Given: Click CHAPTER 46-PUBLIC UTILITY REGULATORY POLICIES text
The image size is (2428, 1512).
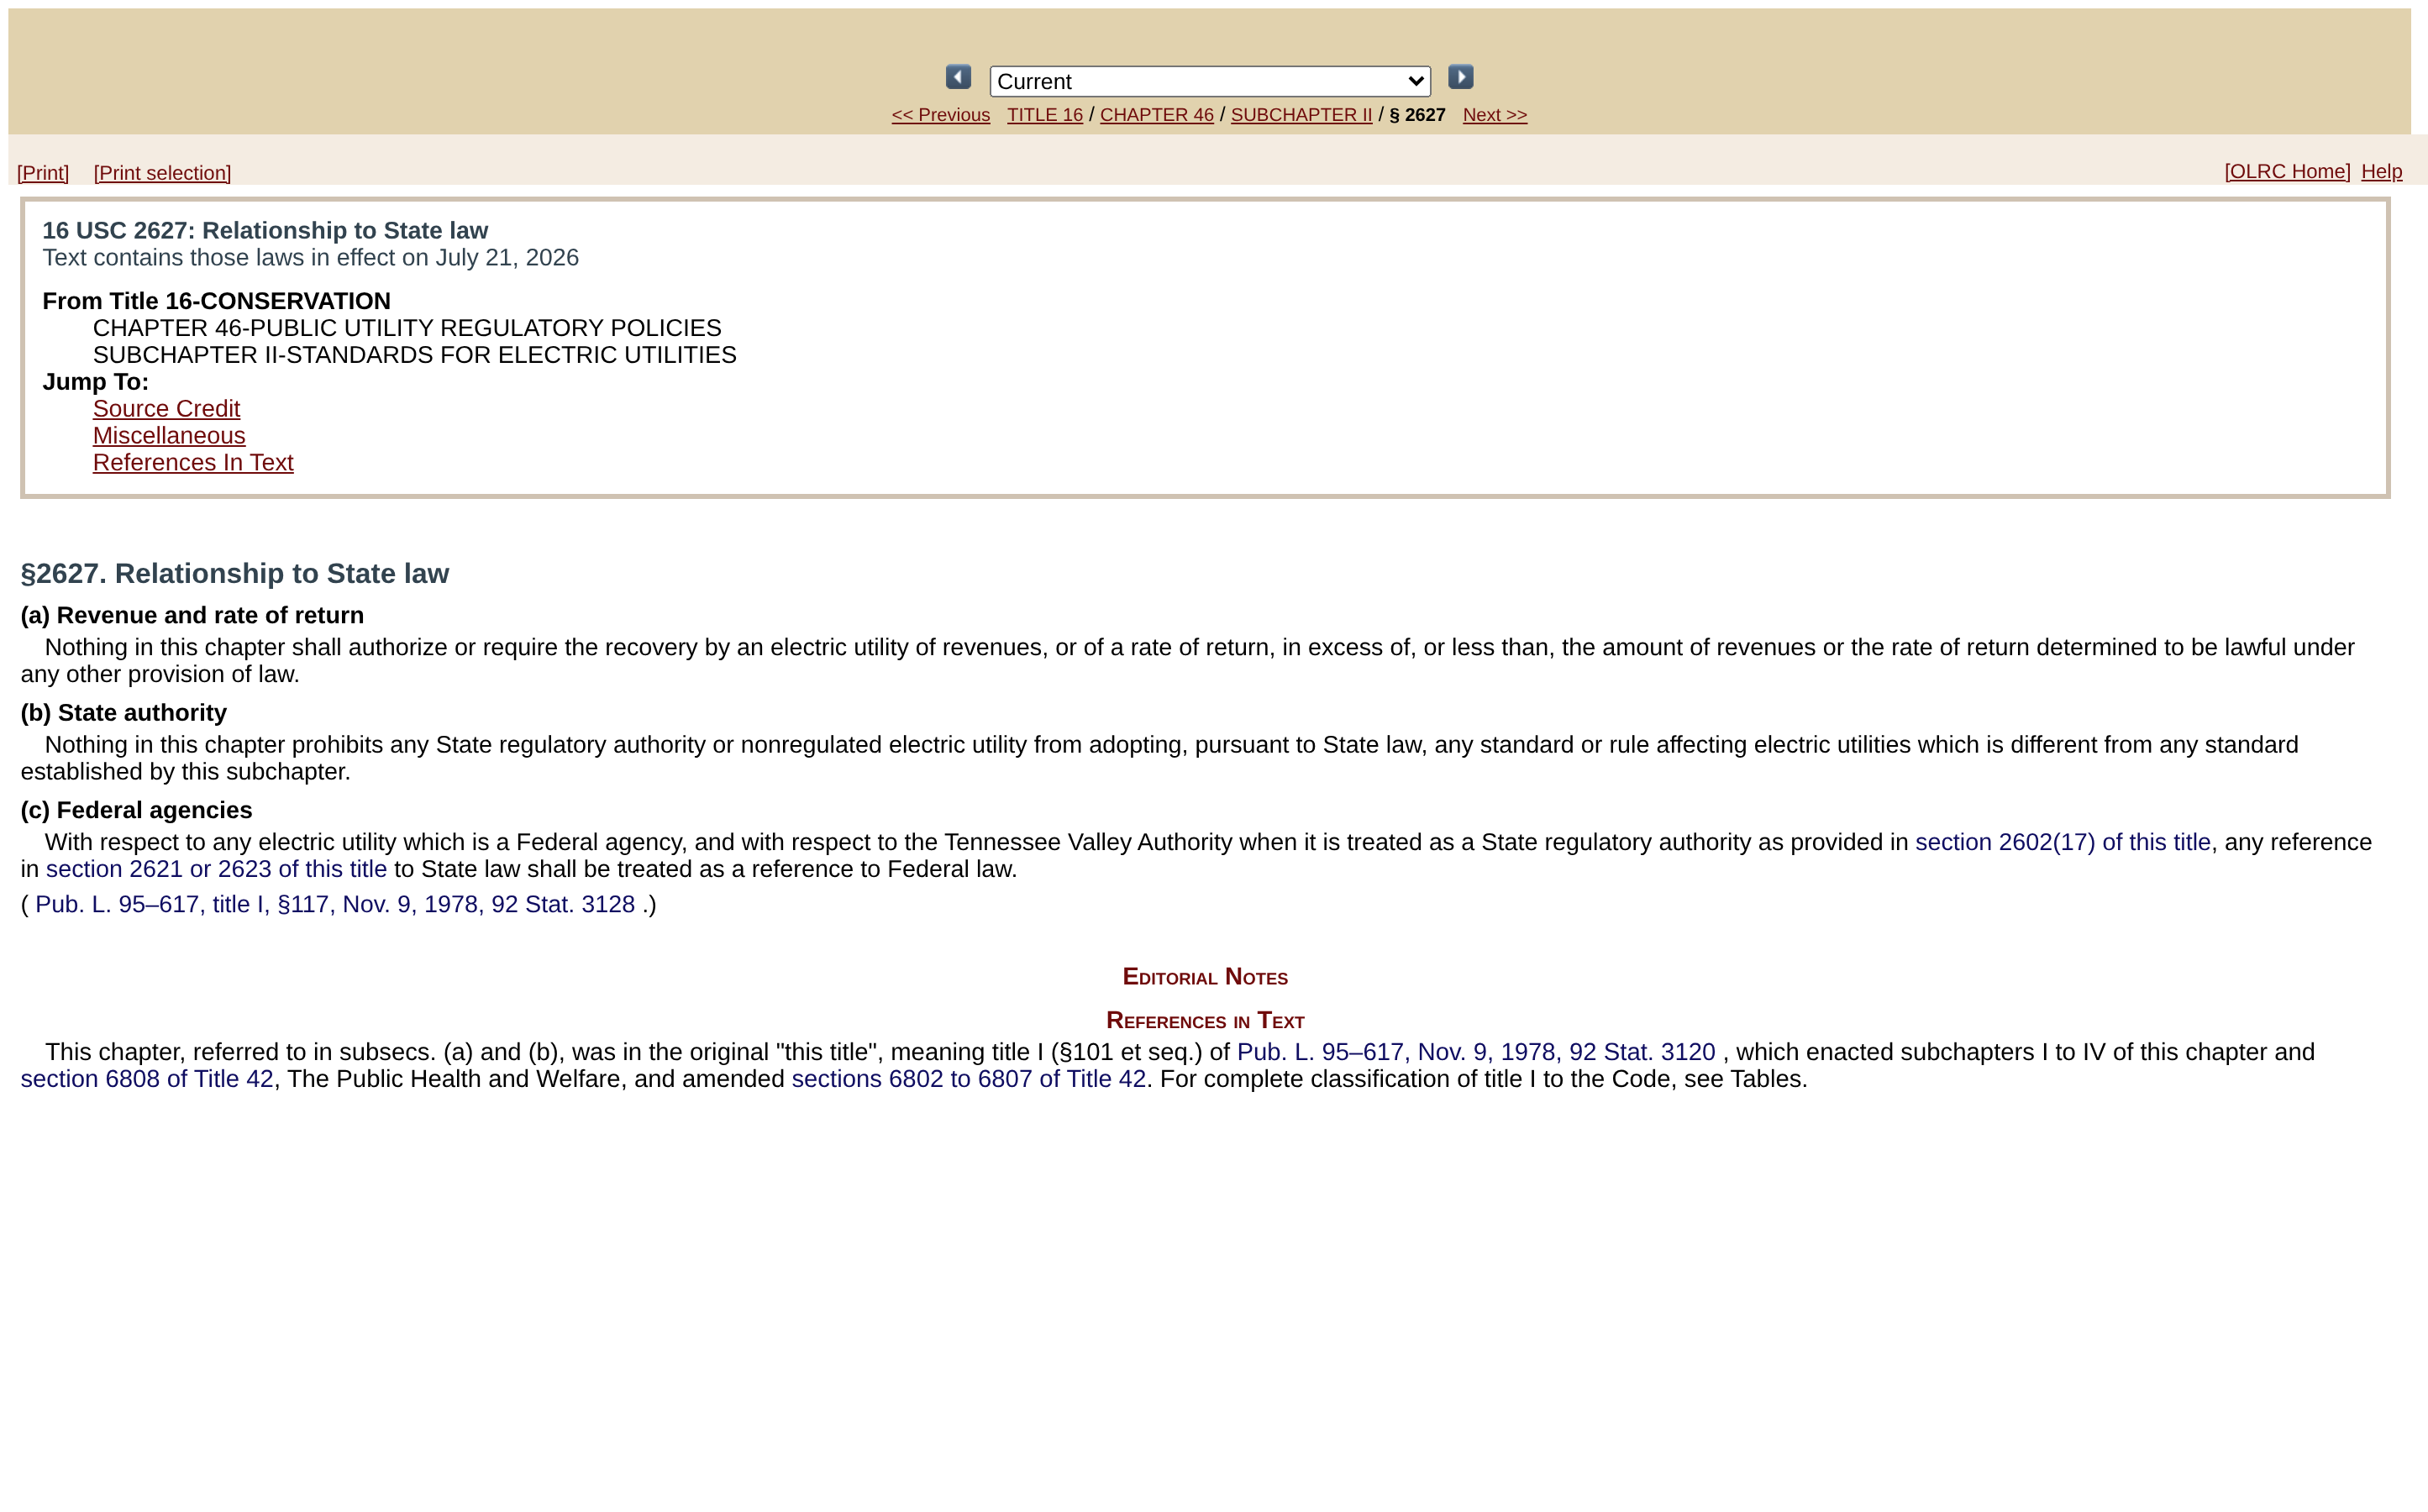Looking at the screenshot, I should (407, 328).
